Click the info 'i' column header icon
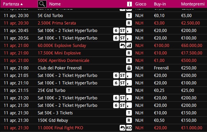 [130, 4]
